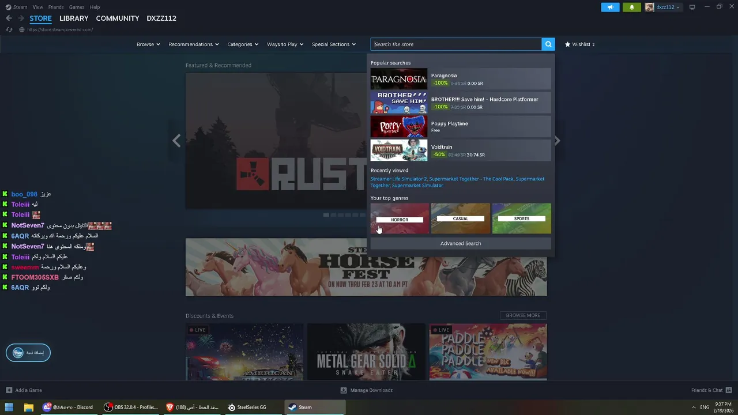This screenshot has width=738, height=415.
Task: Open the Paddle Paddle Paddle tile
Action: point(488,352)
